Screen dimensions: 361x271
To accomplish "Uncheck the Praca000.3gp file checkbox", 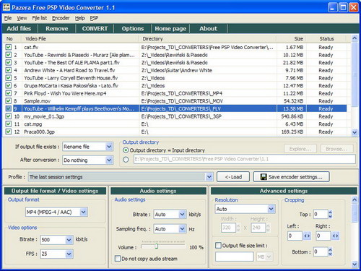I will tap(9, 132).
